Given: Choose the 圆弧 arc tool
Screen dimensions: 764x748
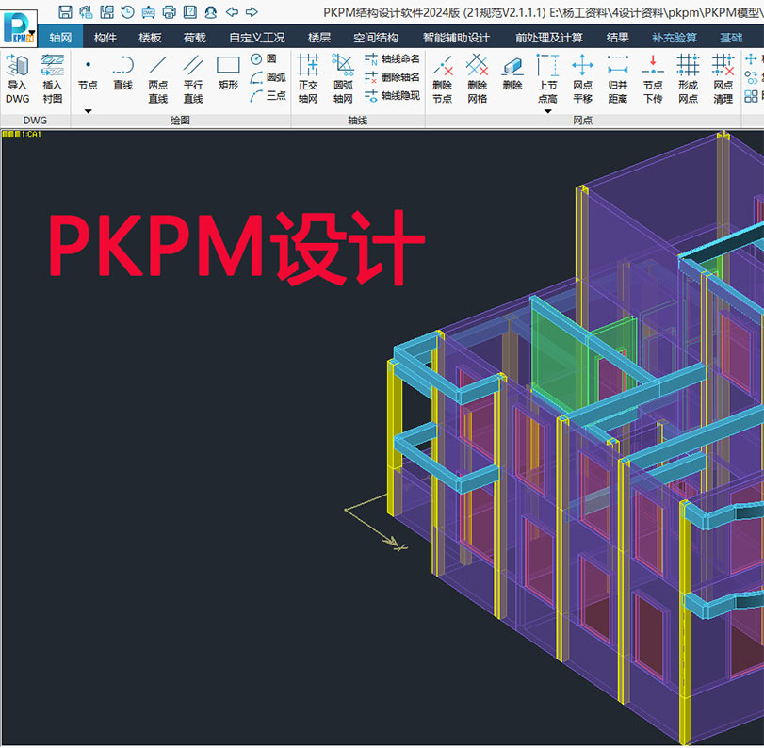Looking at the screenshot, I should (268, 77).
